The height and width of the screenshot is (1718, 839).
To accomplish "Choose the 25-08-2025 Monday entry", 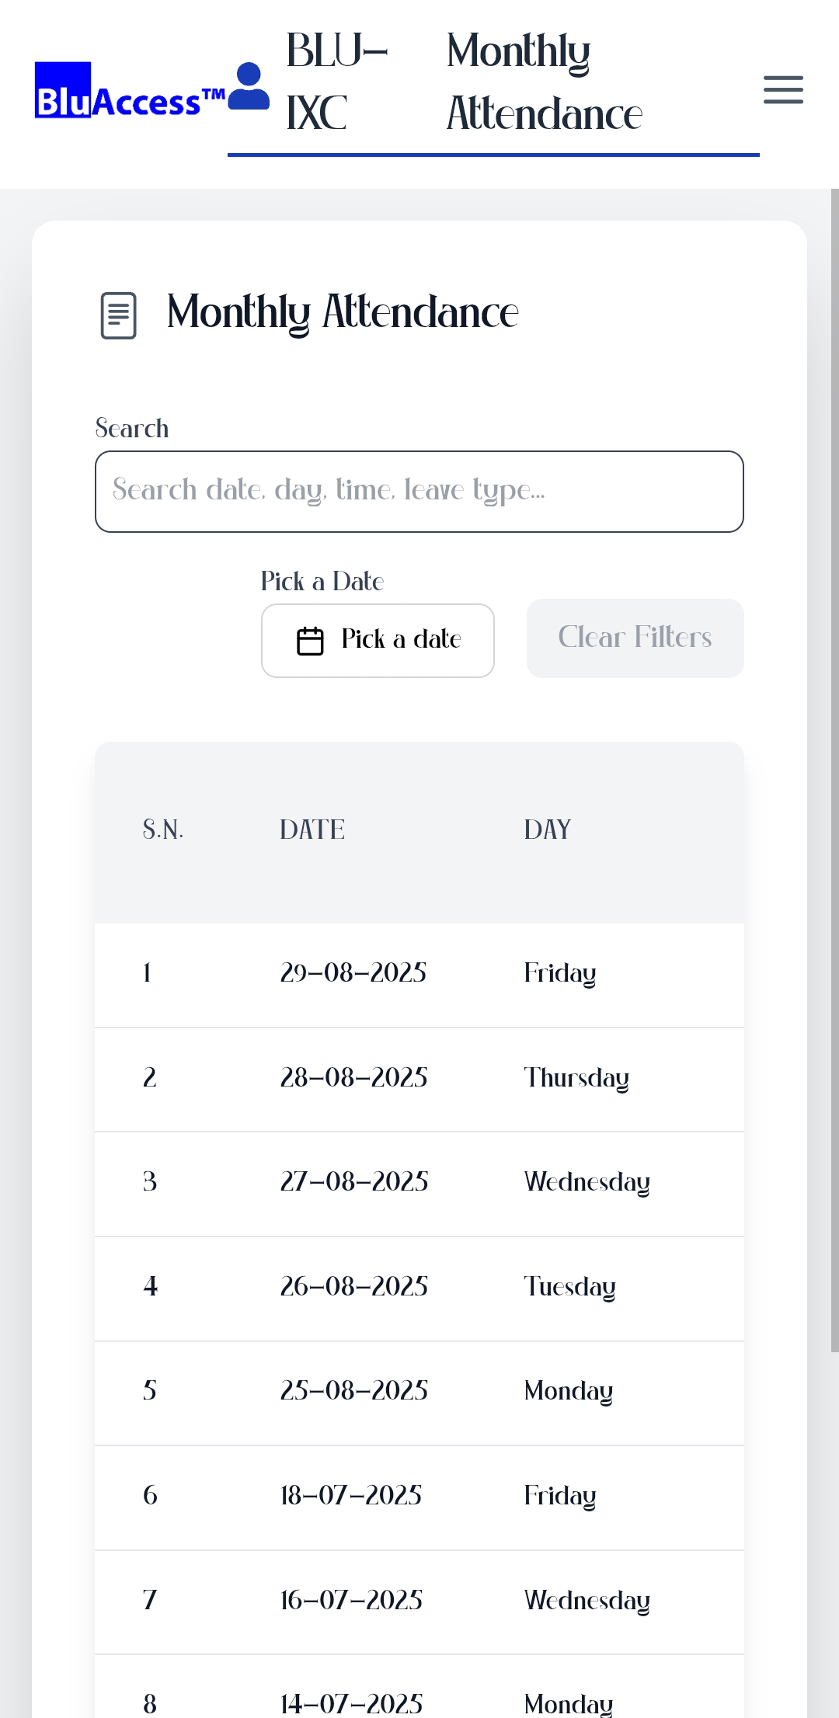I will coord(419,1392).
